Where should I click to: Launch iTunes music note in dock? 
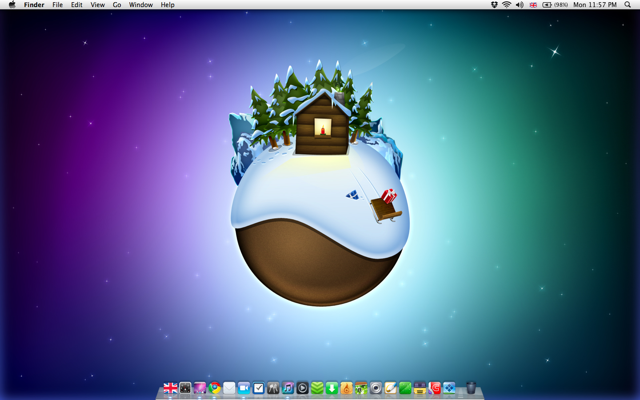coord(288,388)
